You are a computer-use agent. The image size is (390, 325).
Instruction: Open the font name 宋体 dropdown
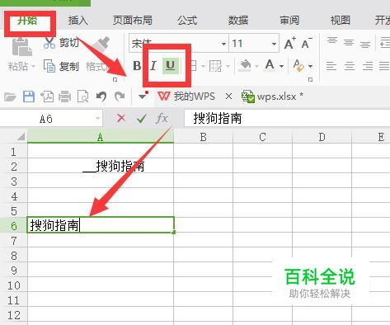[x=223, y=44]
